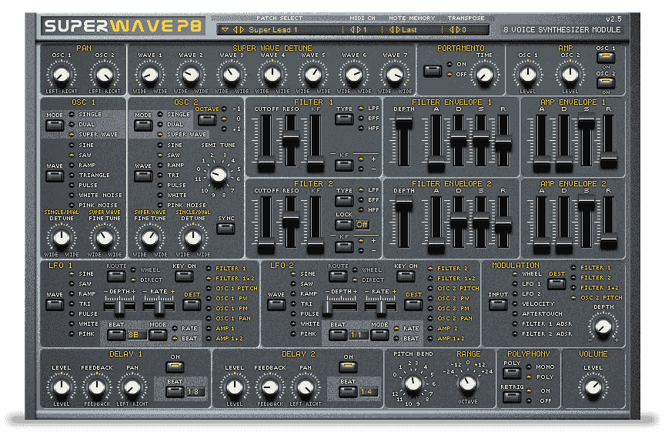Click the Super Lead 1 patch name
The width and height of the screenshot is (665, 432).
click(x=272, y=30)
